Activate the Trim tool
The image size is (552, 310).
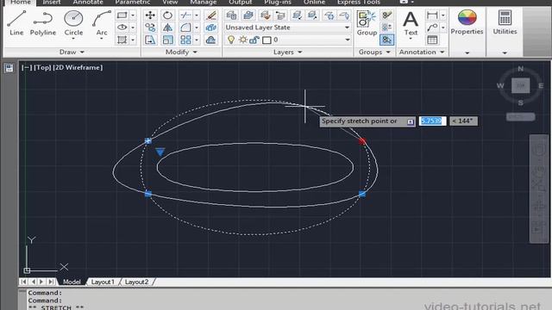point(185,15)
